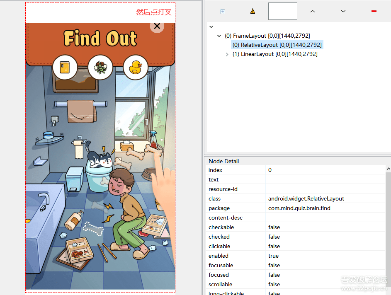391x295 pixels.
Task: Click the rubber duck icon in game
Action: (x=136, y=68)
